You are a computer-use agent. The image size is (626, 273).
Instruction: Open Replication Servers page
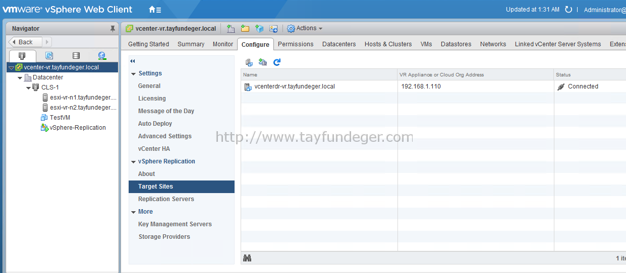pos(166,199)
